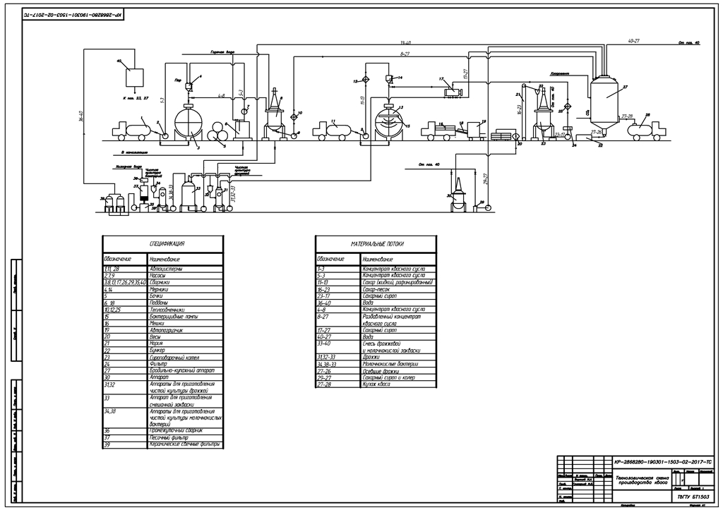This screenshot has height=510, width=723.
Task: Select the В канализацию drain line label
Action: tap(135, 152)
